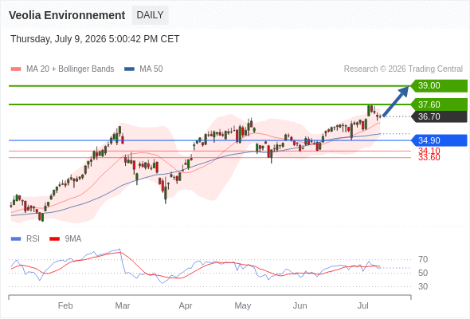Click the 34.10 red support label
Image resolution: width=470 pixels, height=319 pixels.
click(x=429, y=151)
